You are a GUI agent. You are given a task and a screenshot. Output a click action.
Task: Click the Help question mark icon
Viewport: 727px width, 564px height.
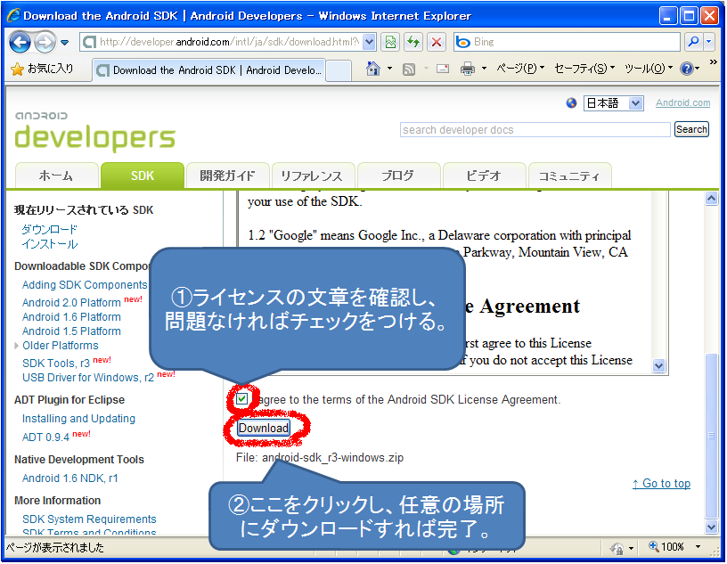686,69
